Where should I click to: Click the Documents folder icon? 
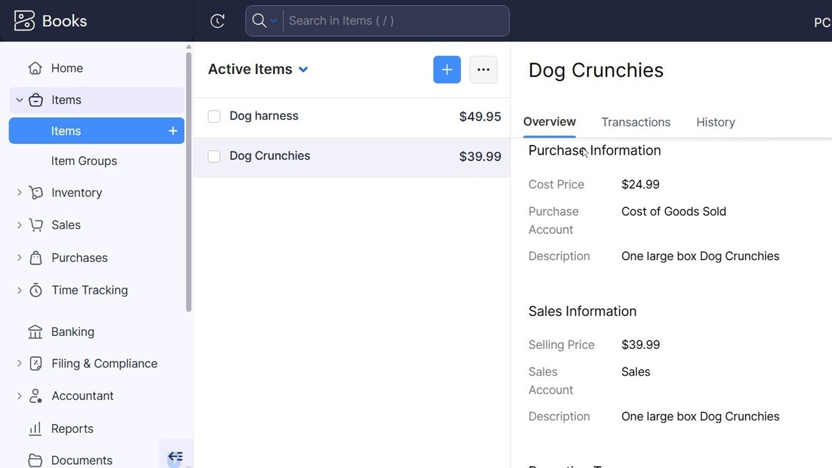pyautogui.click(x=35, y=460)
